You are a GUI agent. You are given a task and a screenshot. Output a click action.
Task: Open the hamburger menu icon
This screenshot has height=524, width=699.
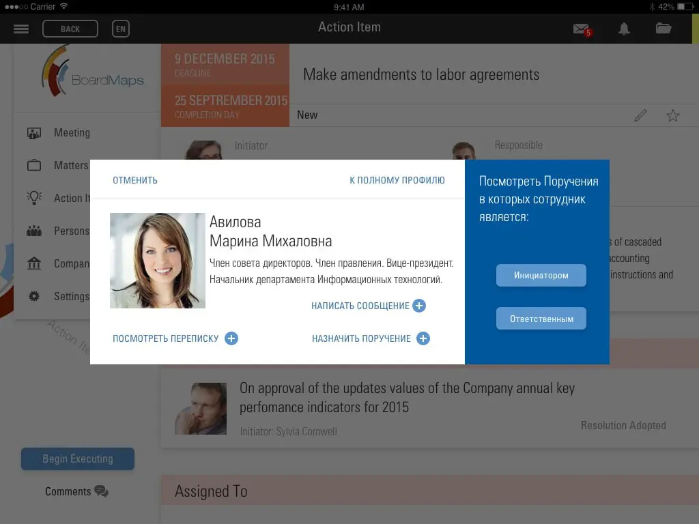point(21,29)
